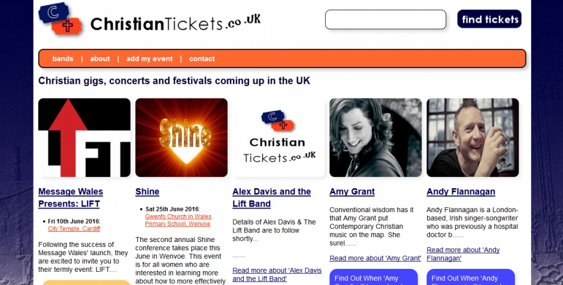Follow the City Temple, Cardiff venue link
Screen dimensions: 563x285
point(74,229)
